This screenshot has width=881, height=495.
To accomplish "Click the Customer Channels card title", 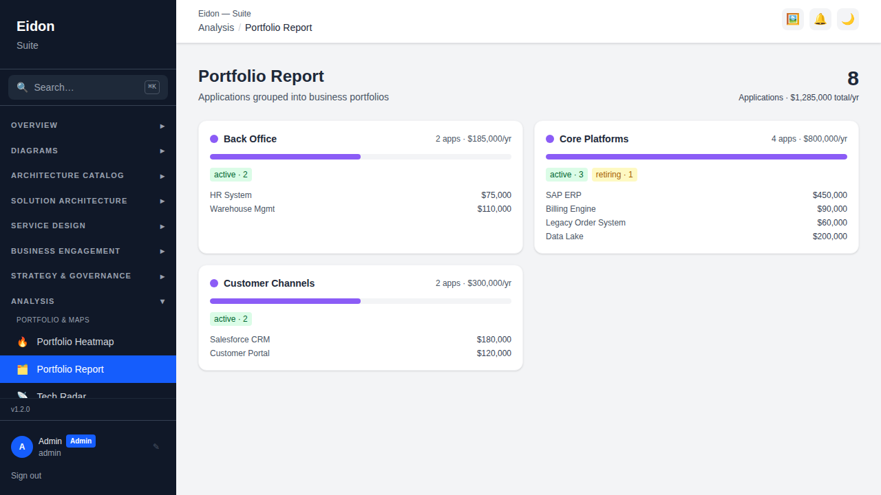I will click(x=269, y=283).
